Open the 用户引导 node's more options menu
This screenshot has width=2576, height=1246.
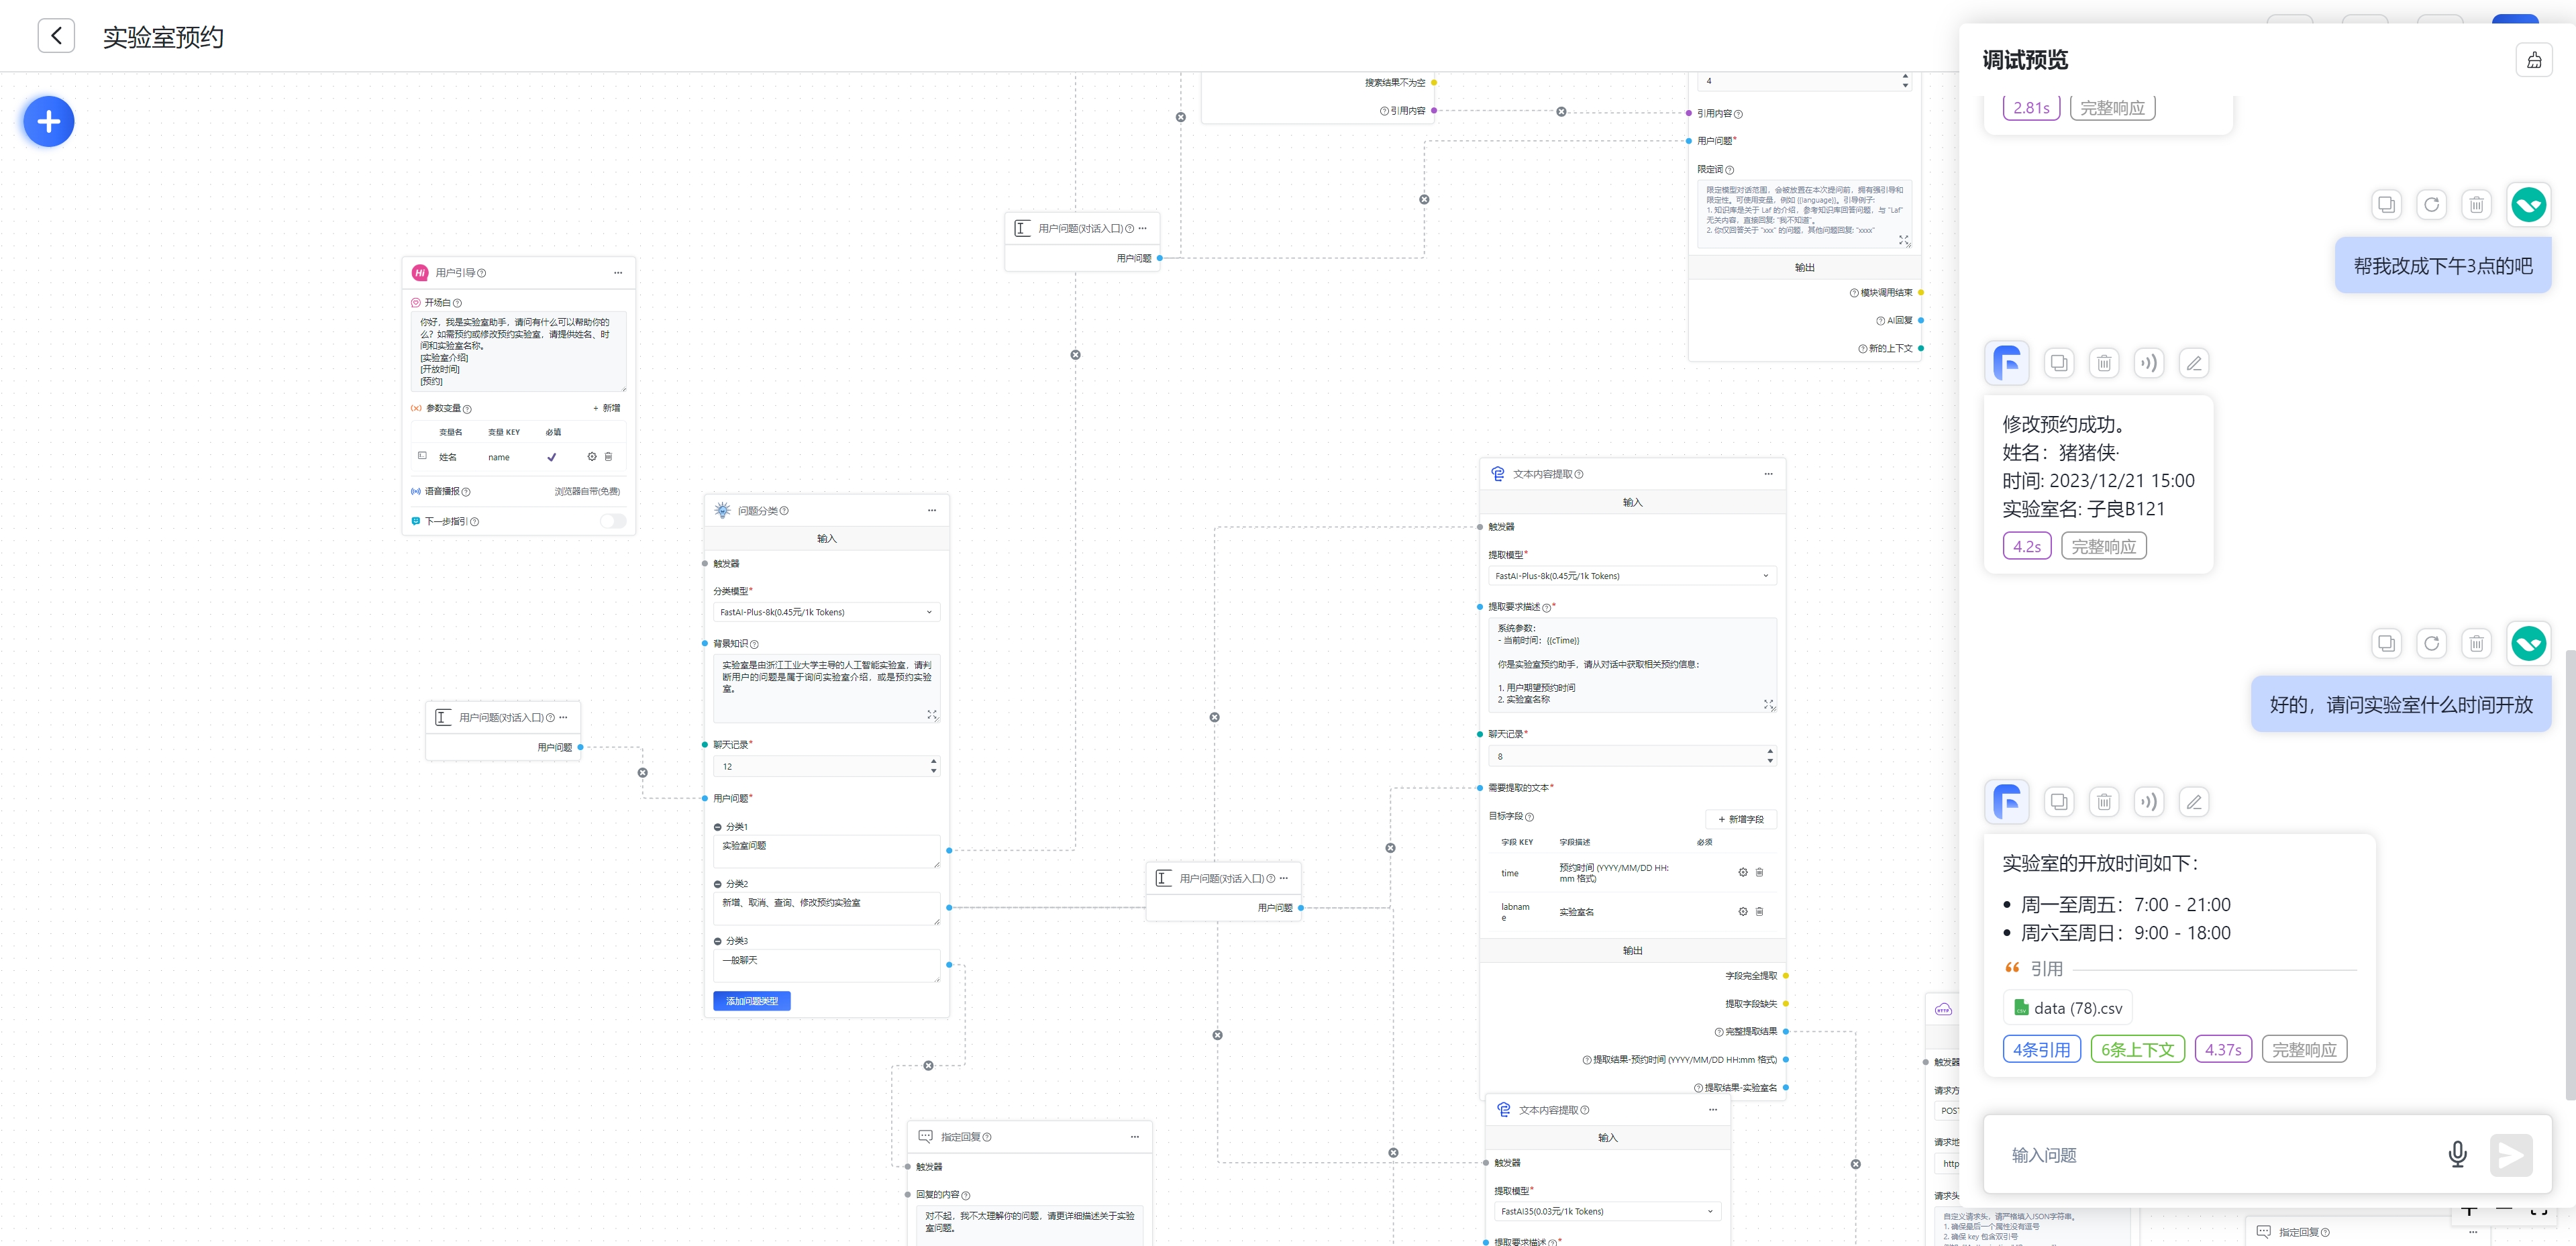pyautogui.click(x=618, y=272)
